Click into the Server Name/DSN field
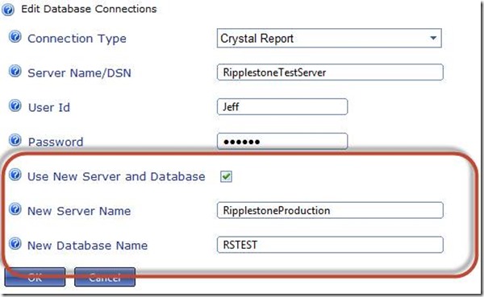 pos(330,72)
